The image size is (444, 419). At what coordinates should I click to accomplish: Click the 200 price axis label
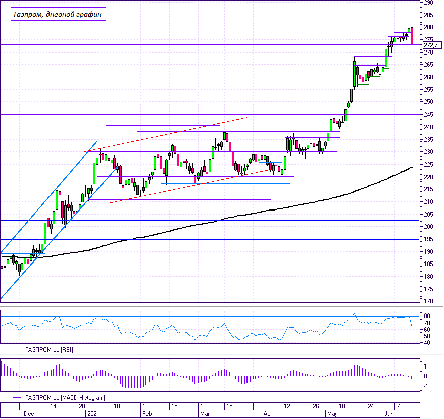tap(428, 227)
